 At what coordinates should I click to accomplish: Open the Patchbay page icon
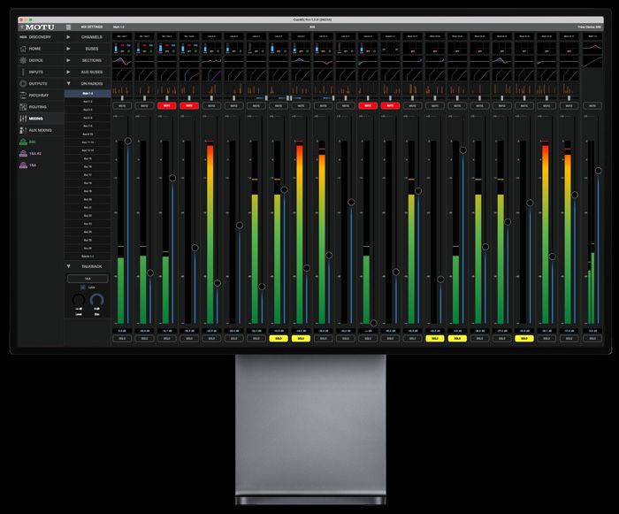click(x=22, y=95)
